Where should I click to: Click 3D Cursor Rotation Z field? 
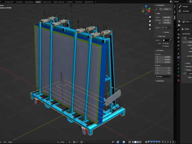pos(163,73)
